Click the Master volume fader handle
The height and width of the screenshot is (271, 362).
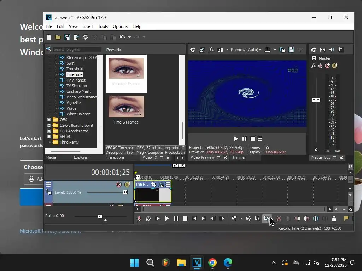click(316, 100)
